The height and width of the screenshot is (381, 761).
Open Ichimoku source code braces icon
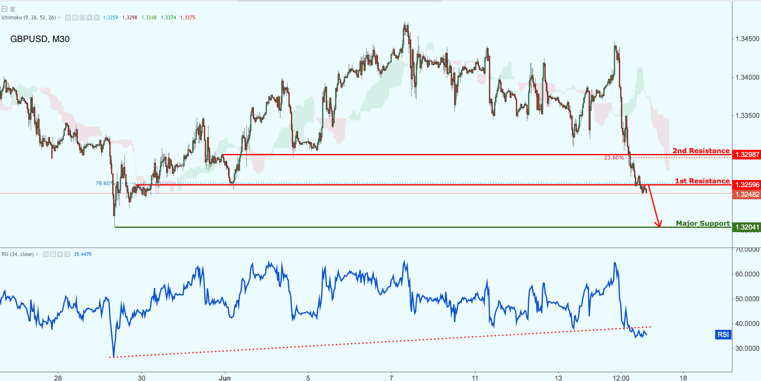[82, 18]
